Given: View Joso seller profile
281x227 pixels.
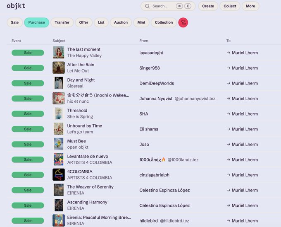Looking at the screenshot, I should point(144,144).
